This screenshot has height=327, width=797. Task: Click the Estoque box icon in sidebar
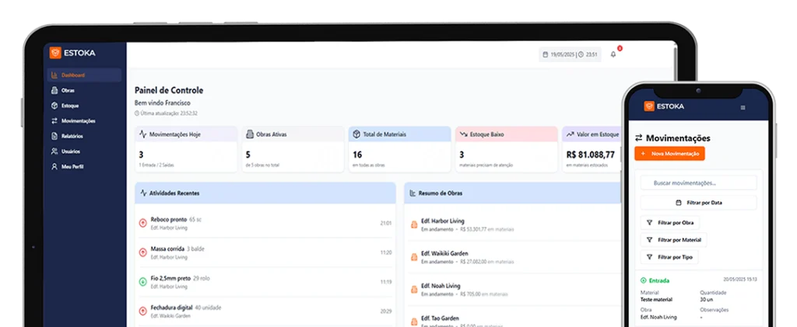[x=54, y=106]
